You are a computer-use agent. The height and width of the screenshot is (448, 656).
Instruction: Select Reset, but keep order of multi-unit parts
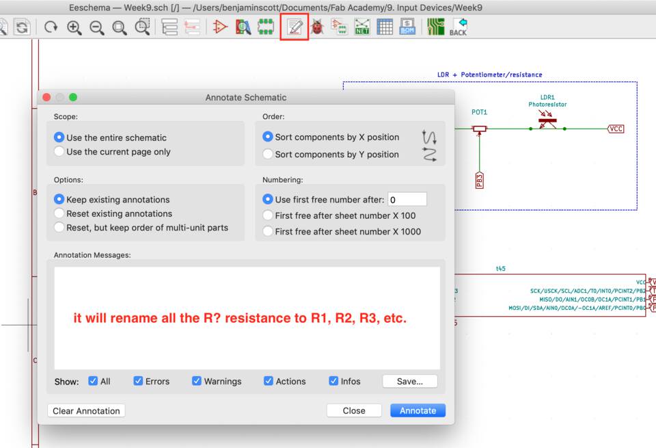coord(141,227)
